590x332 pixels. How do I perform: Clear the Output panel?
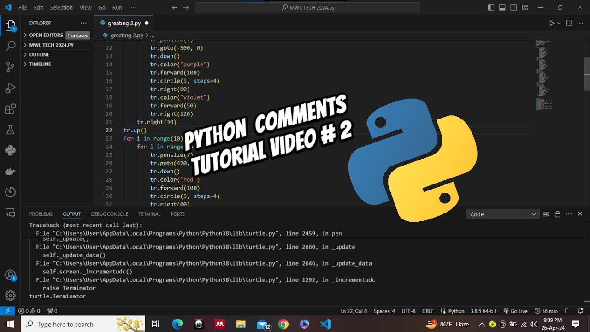546,214
